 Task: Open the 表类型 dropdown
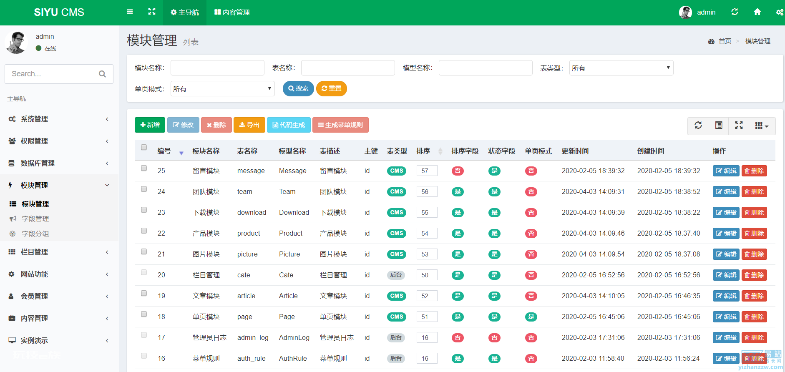coord(621,68)
